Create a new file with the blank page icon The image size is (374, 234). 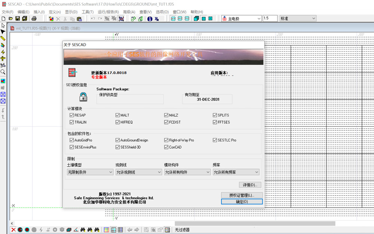click(4, 19)
